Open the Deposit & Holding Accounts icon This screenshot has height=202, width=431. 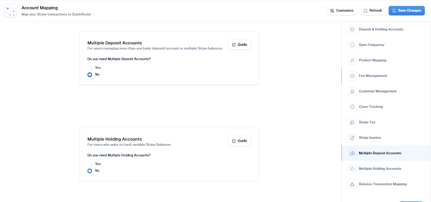[352, 29]
